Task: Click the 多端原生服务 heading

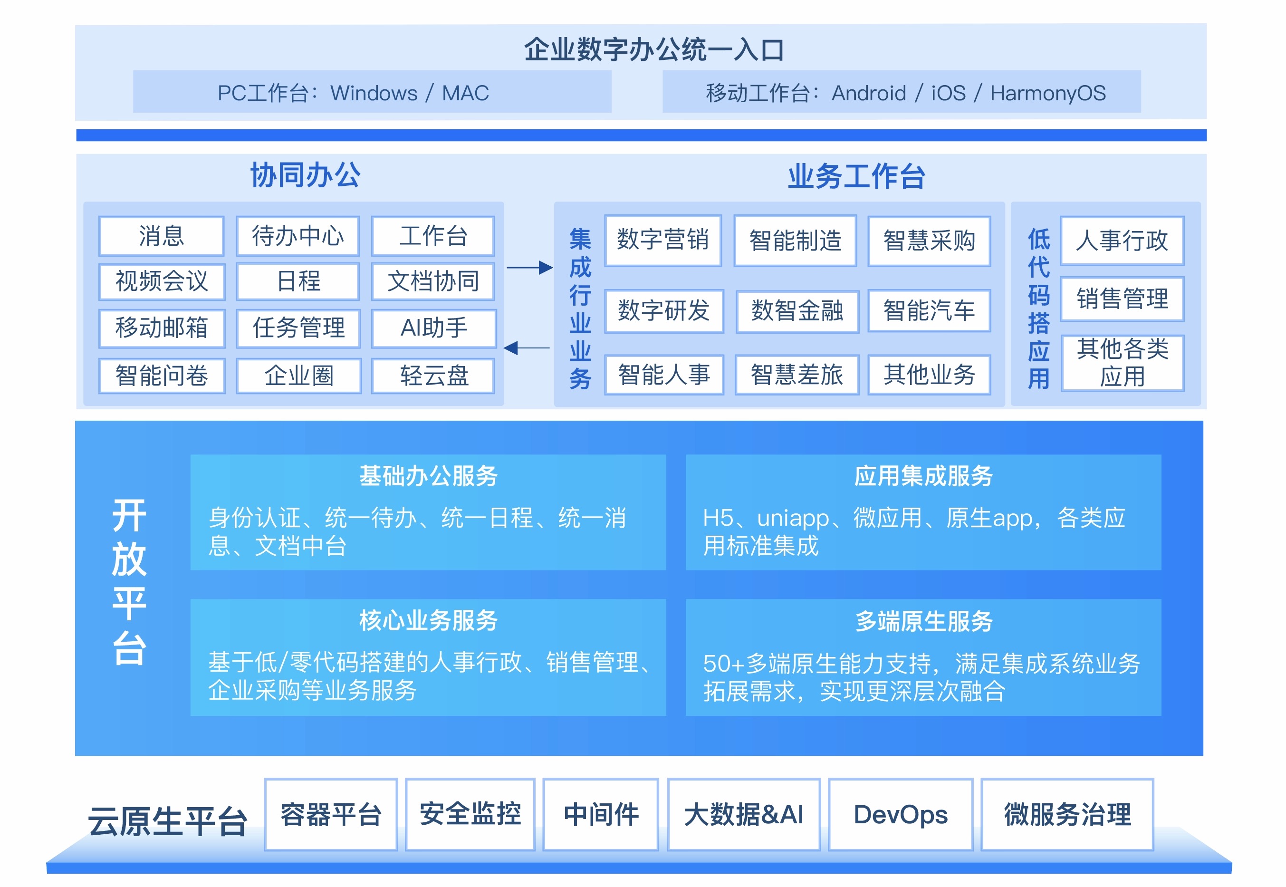Action: coord(923,621)
